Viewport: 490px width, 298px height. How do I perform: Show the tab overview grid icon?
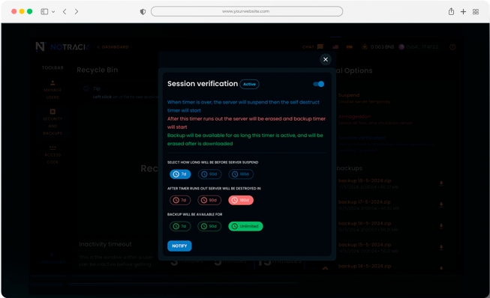[475, 12]
